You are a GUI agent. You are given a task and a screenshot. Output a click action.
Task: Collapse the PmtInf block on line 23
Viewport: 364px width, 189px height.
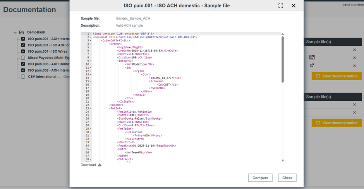90,108
